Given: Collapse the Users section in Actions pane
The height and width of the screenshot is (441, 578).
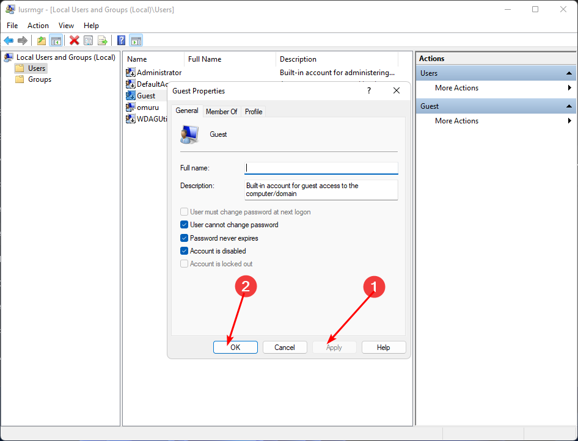Looking at the screenshot, I should coord(569,73).
